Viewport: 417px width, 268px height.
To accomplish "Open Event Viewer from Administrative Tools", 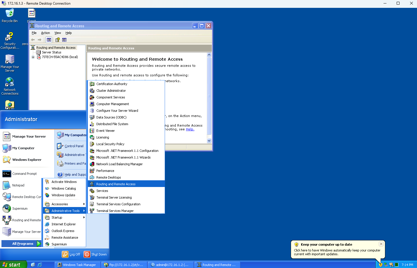I will point(105,131).
